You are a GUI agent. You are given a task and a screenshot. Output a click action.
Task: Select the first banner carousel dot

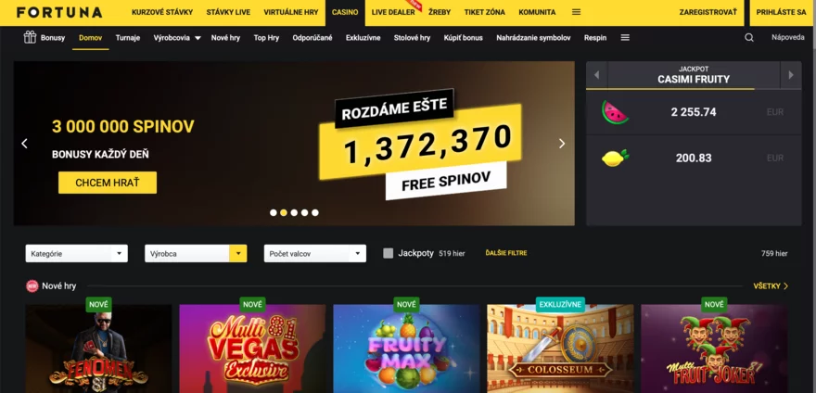(274, 212)
